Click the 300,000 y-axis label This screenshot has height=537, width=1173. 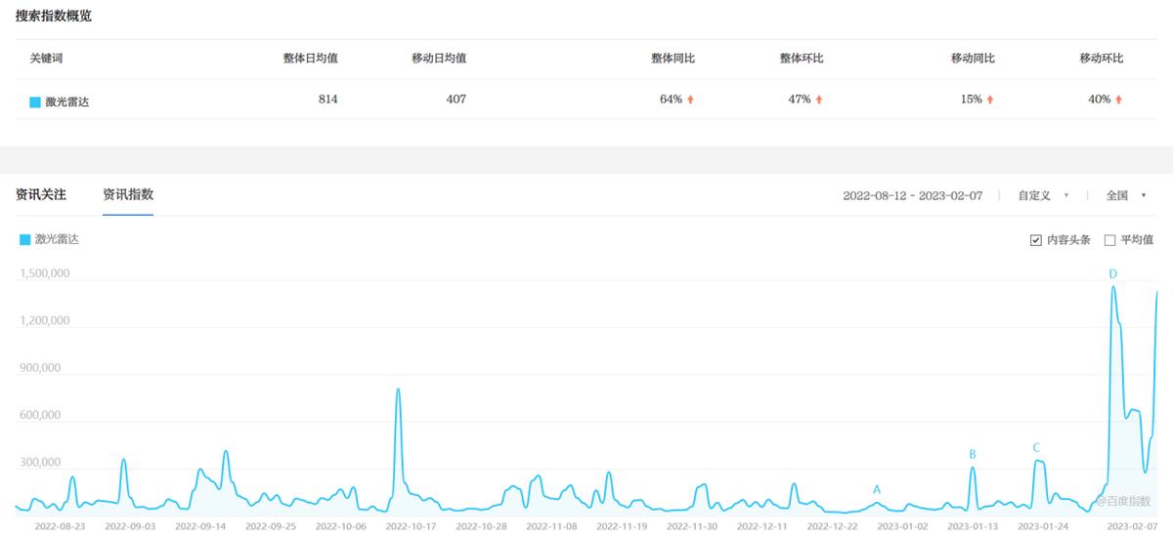pyautogui.click(x=40, y=463)
